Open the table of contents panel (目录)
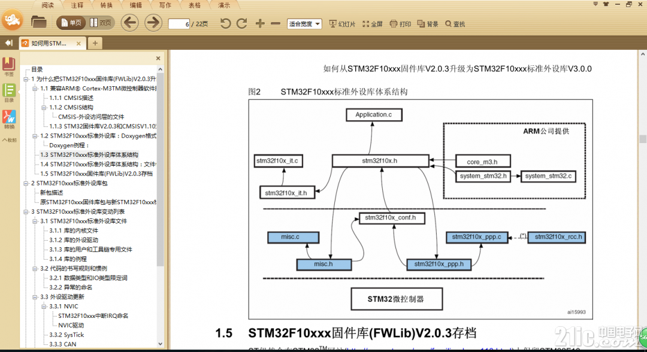Viewport: 647px width, 352px height. point(8,93)
